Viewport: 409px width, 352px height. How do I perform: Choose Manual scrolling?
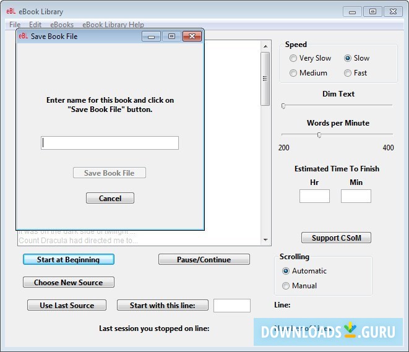click(299, 286)
